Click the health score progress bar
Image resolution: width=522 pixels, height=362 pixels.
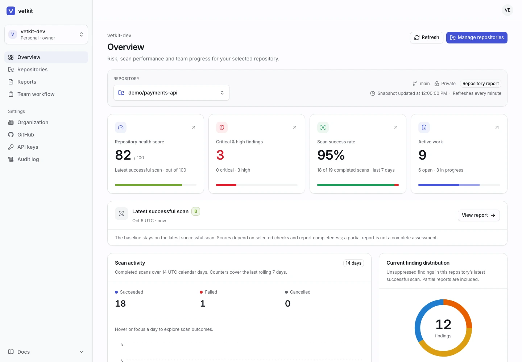156,185
